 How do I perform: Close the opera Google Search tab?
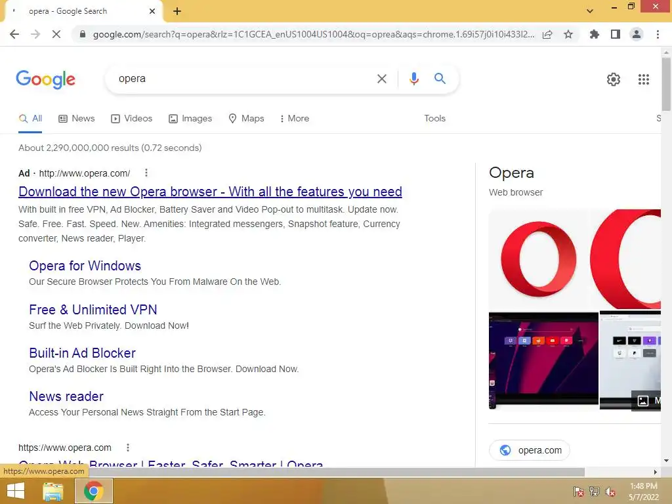152,11
